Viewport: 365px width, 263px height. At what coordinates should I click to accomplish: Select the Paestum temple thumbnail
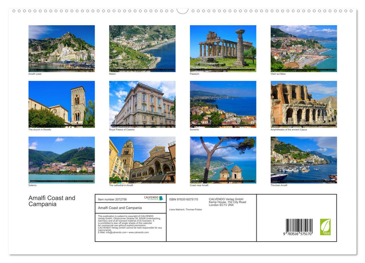223,48
